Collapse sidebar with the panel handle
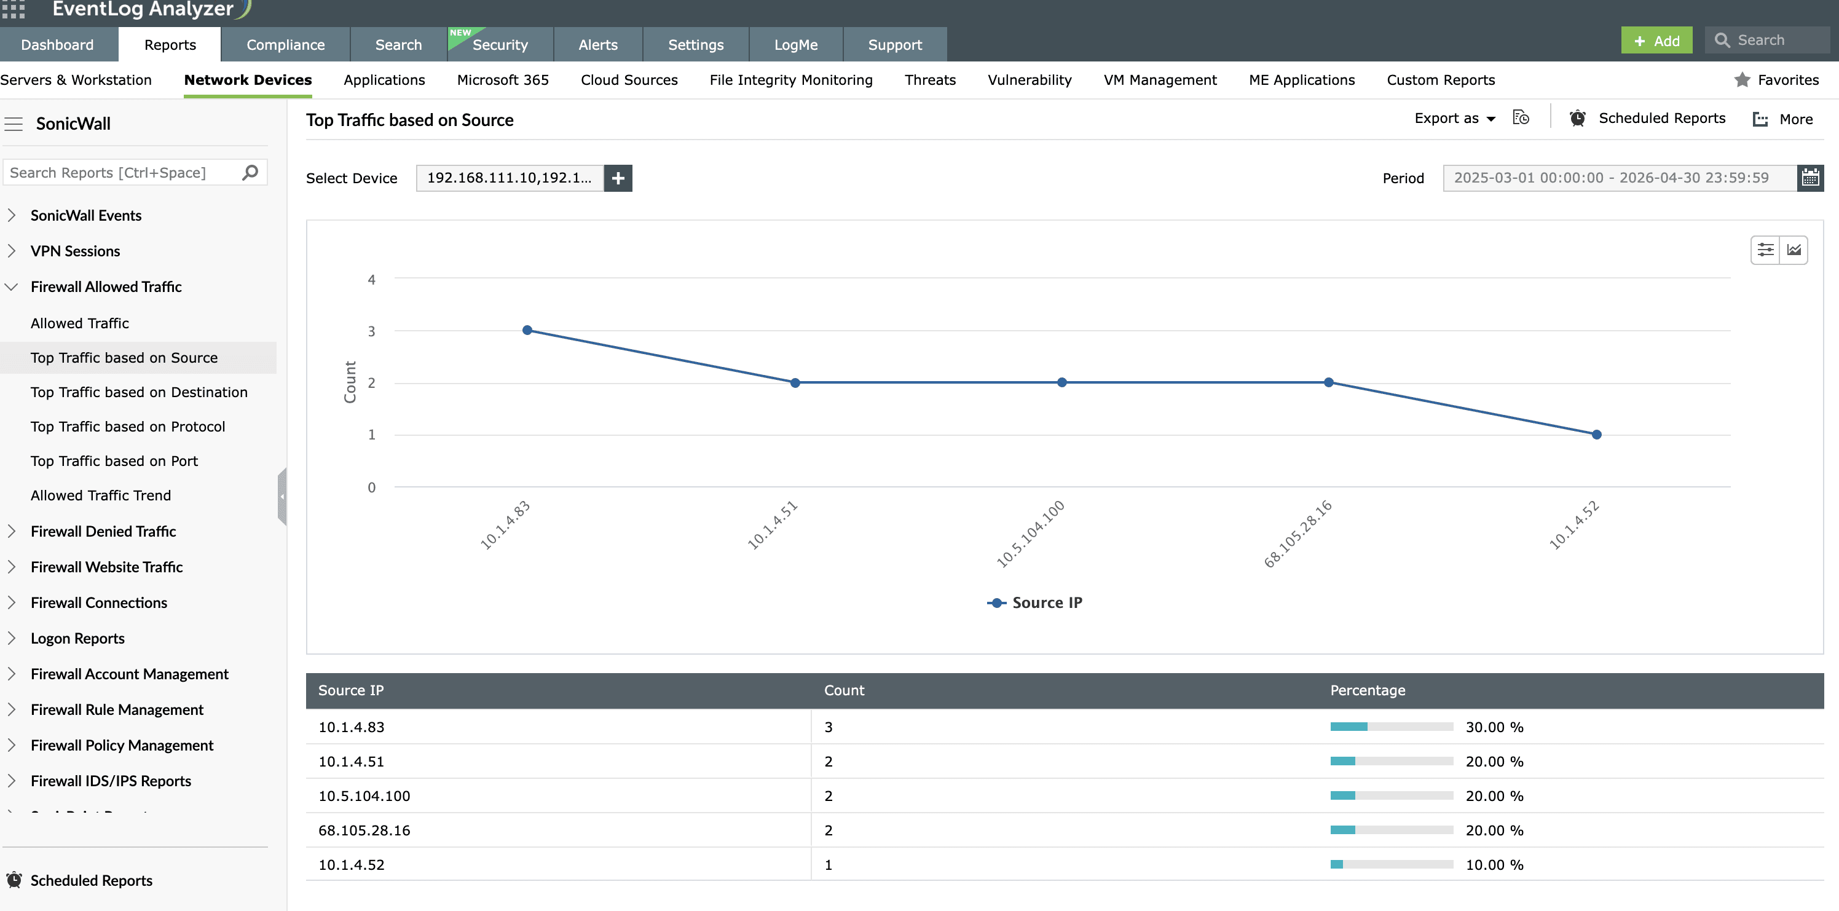 point(282,496)
